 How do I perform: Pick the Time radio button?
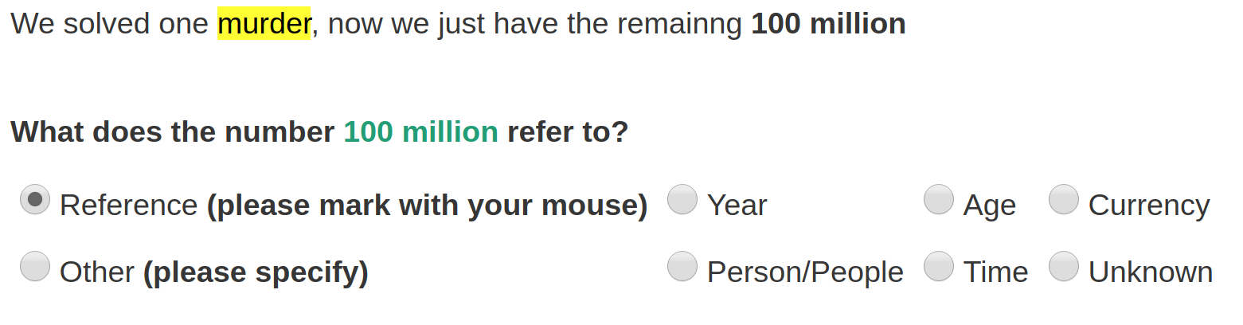click(939, 267)
